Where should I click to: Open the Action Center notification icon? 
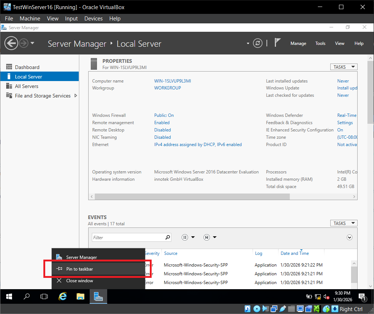(362, 296)
